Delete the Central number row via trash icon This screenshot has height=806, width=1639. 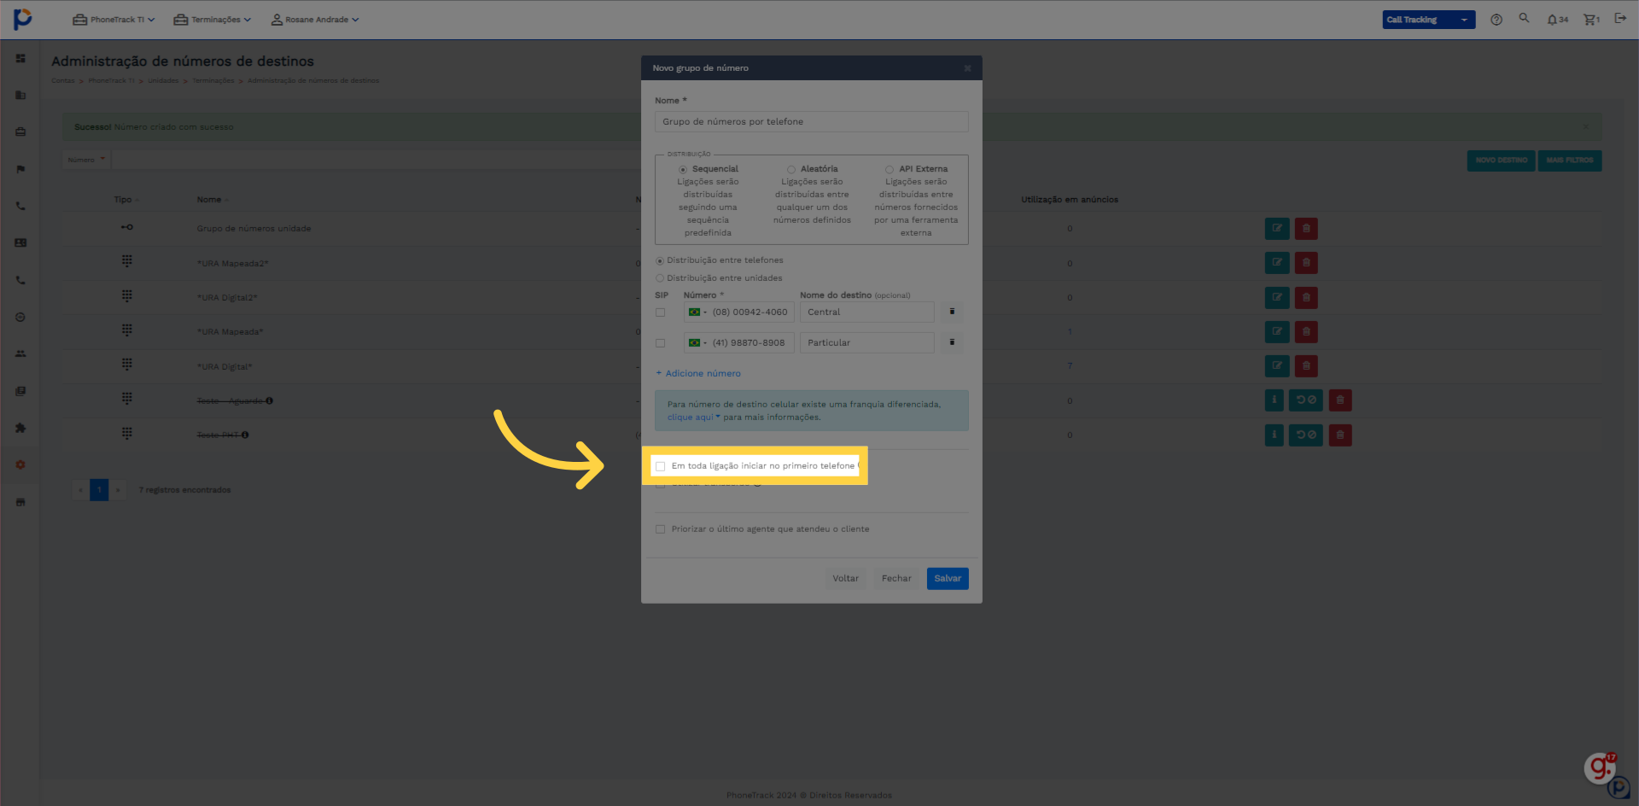[x=952, y=312]
